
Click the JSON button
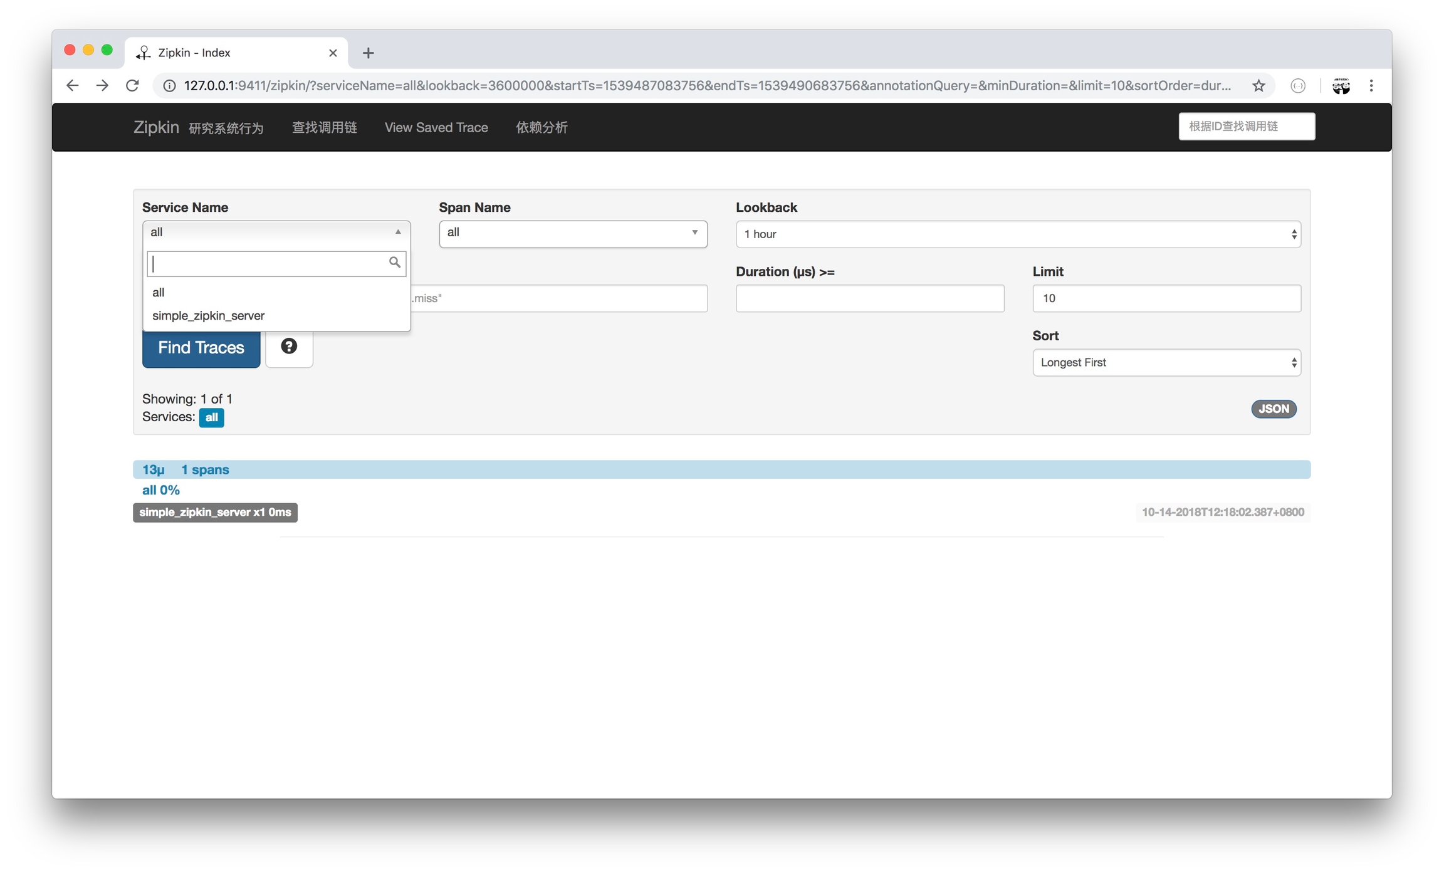click(x=1274, y=409)
